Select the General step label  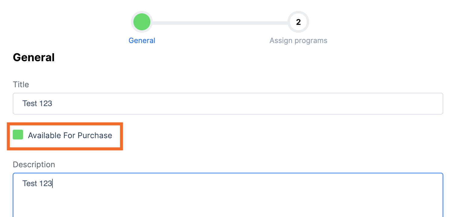pos(142,41)
